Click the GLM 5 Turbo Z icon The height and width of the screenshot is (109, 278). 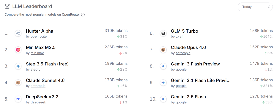pyautogui.click(x=163, y=33)
